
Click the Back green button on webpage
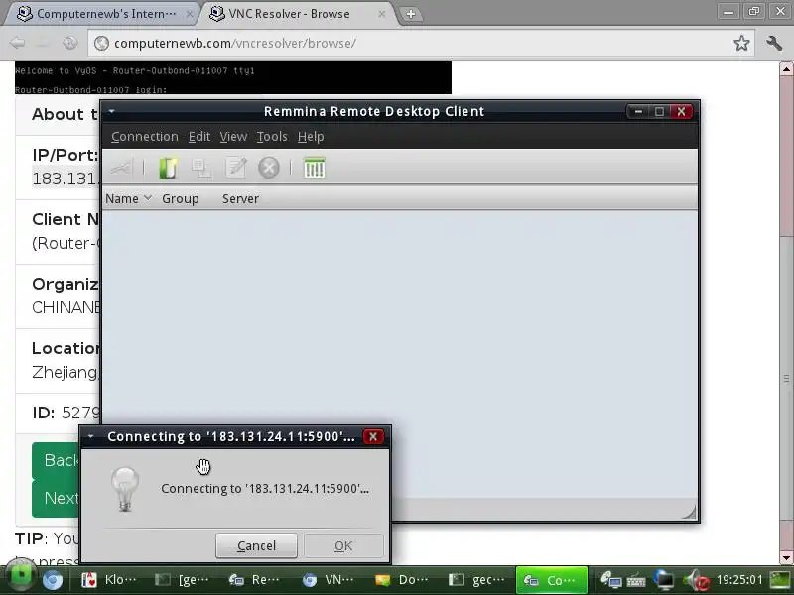click(56, 460)
